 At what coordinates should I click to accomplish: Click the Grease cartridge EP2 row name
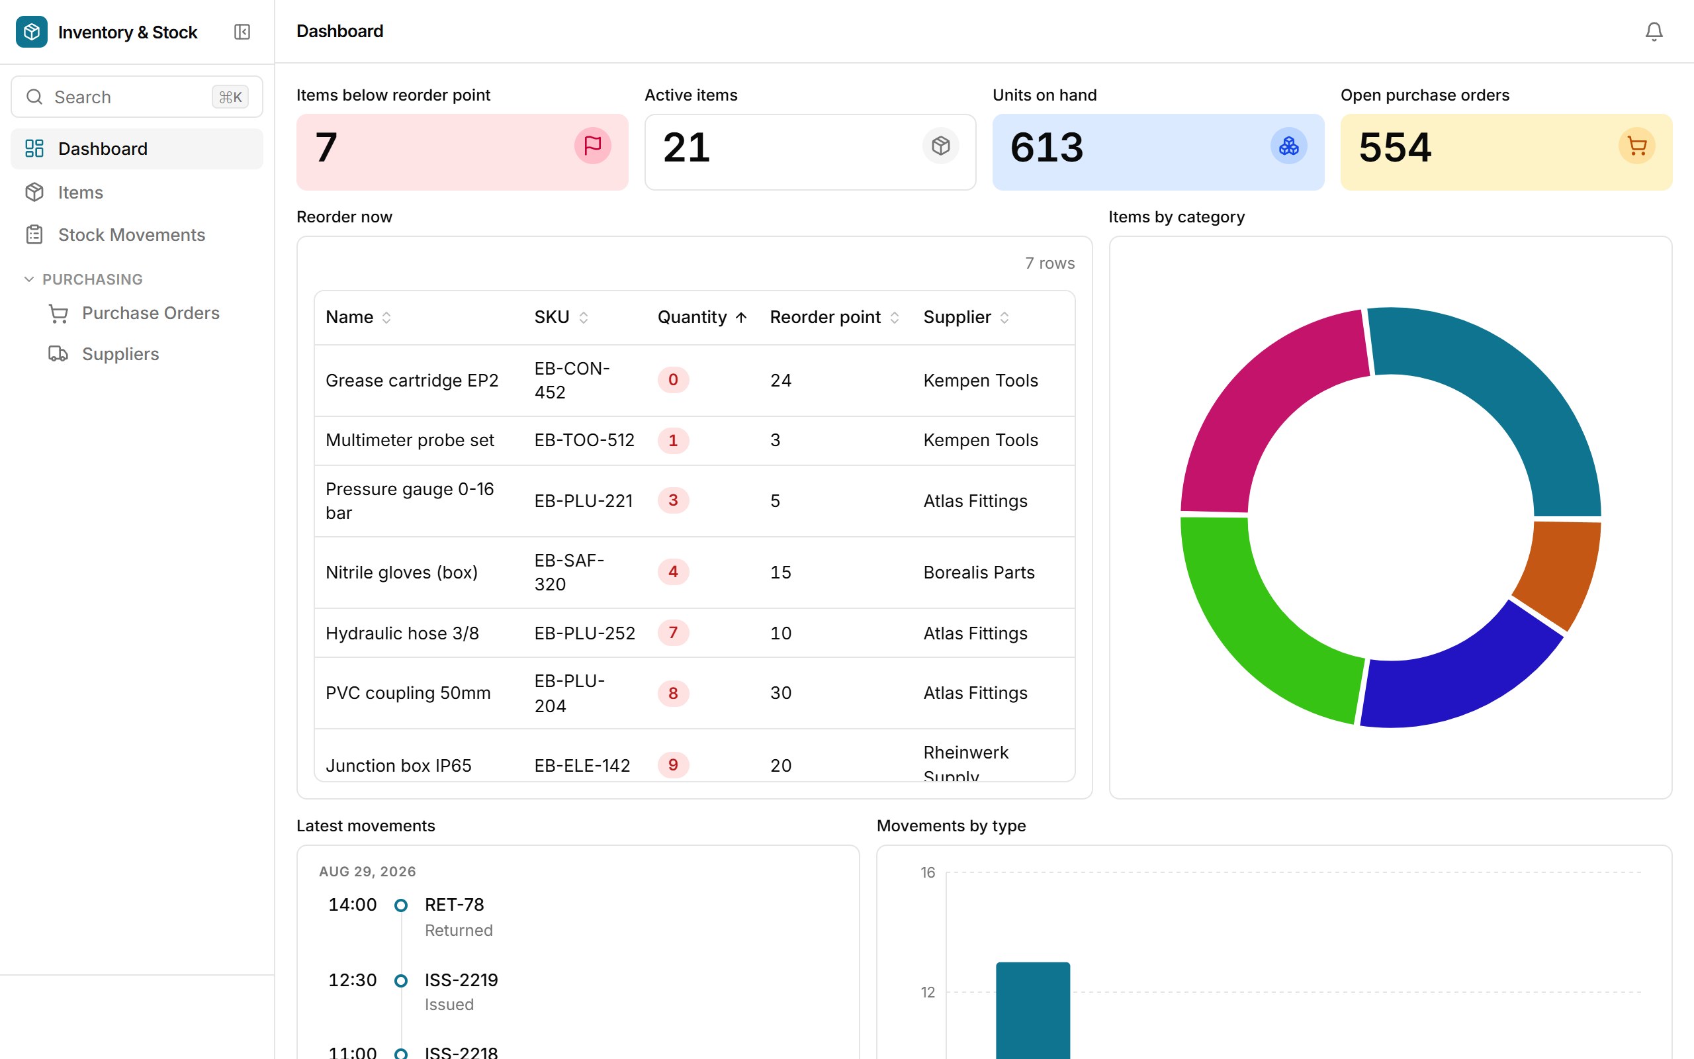[x=412, y=381]
